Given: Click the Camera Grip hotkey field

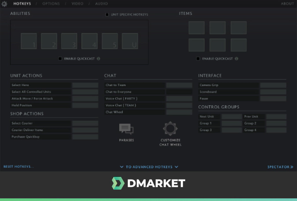Looking at the screenshot, I should point(273,85).
